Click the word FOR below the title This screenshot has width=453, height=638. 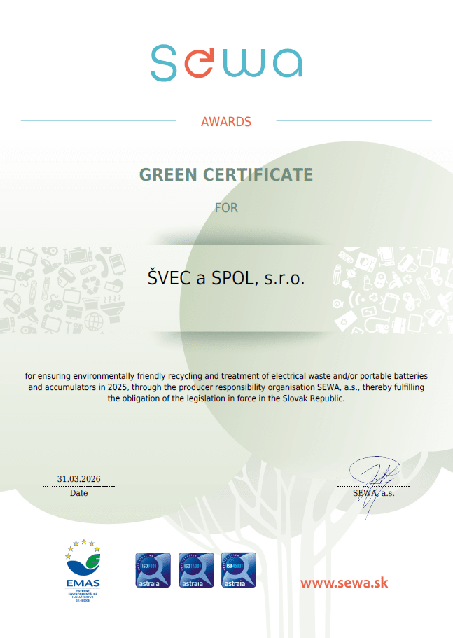(x=226, y=208)
